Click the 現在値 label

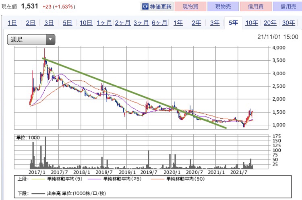pyautogui.click(x=9, y=7)
